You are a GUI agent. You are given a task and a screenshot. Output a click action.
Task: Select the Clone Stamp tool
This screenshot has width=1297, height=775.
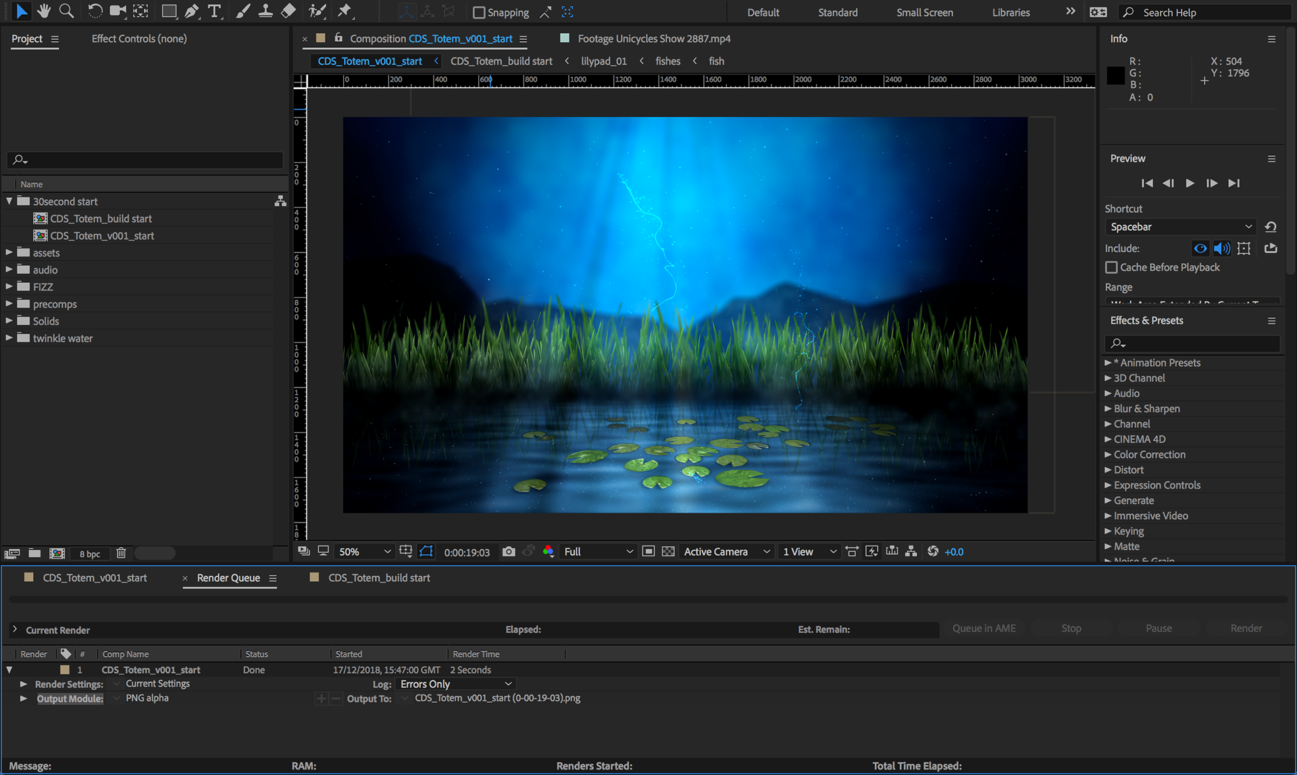265,11
